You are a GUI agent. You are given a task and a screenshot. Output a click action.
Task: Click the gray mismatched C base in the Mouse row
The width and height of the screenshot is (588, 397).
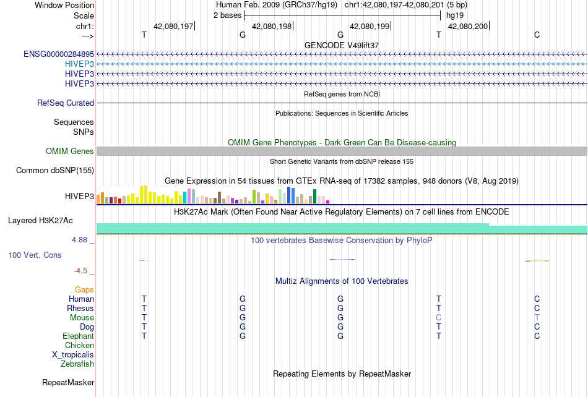tap(438, 318)
